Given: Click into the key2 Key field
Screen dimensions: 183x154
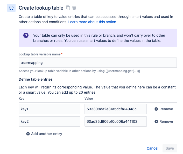Looking at the screenshot, I should pos(50,121).
